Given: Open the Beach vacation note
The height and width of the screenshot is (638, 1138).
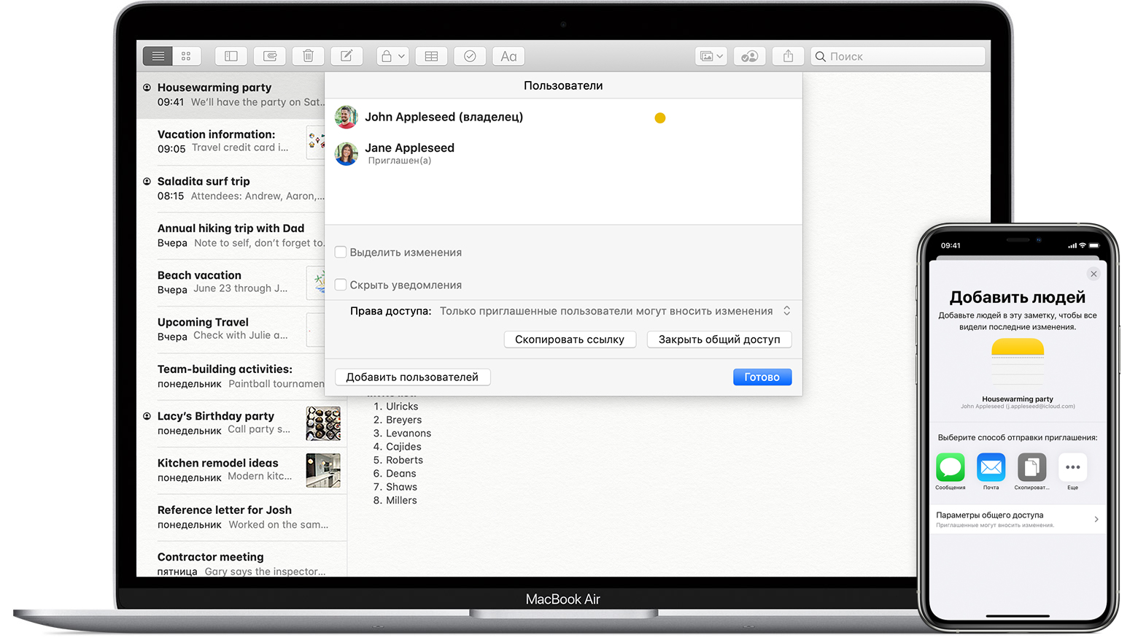Looking at the screenshot, I should [231, 283].
